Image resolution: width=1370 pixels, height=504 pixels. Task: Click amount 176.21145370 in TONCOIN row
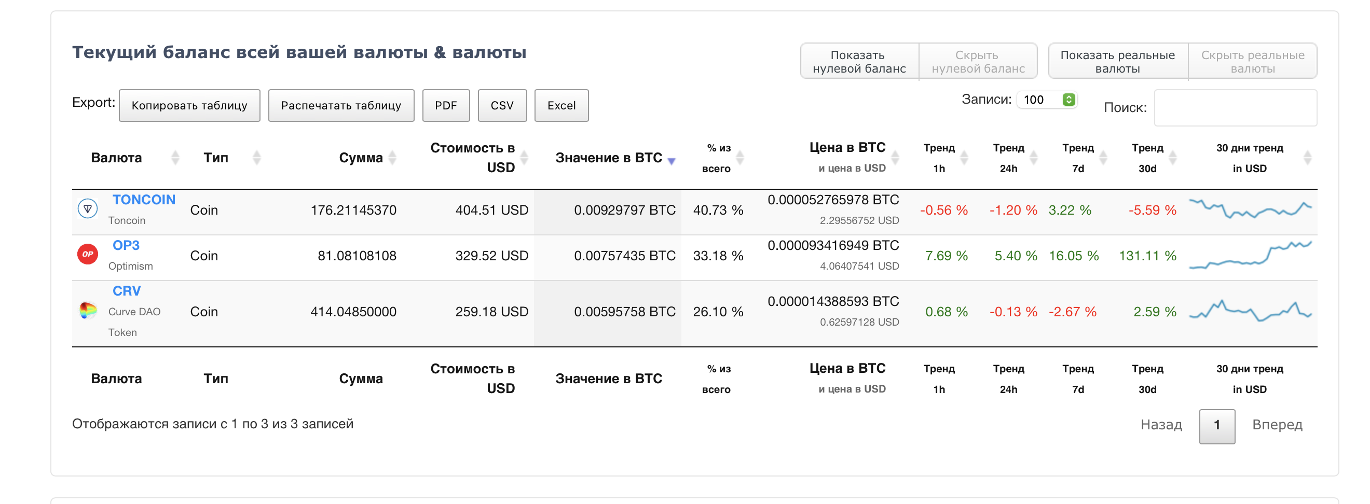tap(353, 210)
